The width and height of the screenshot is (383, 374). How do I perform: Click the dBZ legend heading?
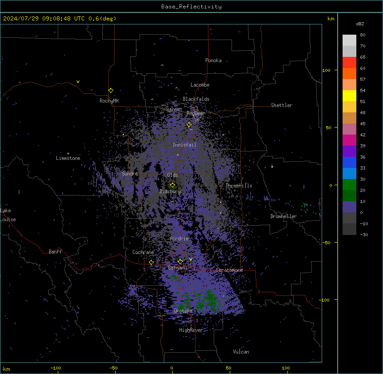(360, 24)
